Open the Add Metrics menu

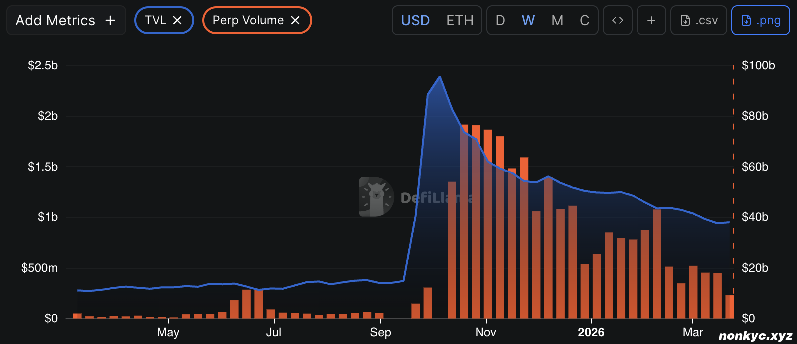click(66, 20)
